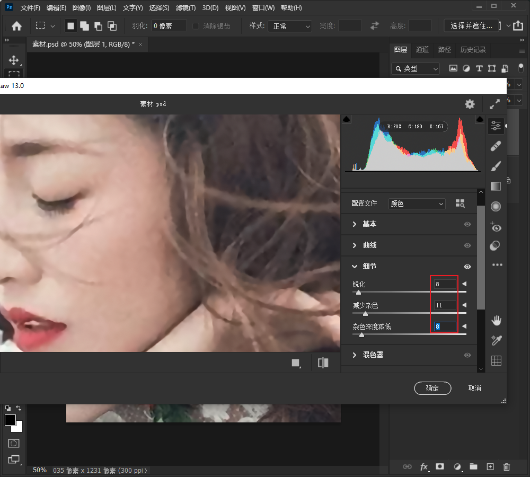Open the 配置文件 profile dropdown
This screenshot has width=530, height=477.
tap(417, 204)
